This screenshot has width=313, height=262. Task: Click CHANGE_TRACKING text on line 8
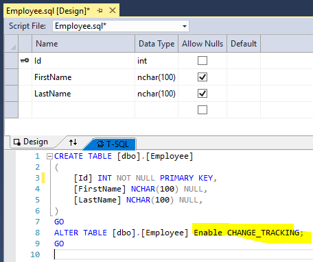click(x=263, y=233)
